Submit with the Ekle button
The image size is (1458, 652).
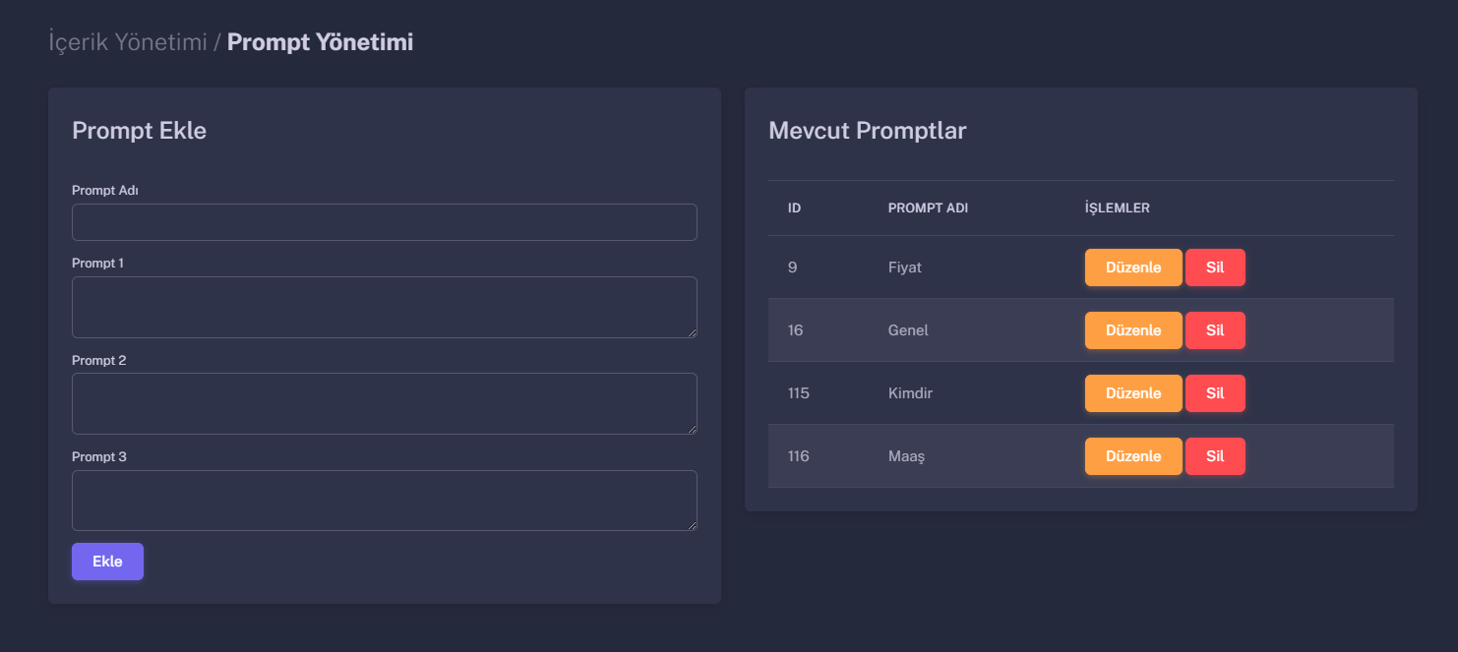[107, 562]
